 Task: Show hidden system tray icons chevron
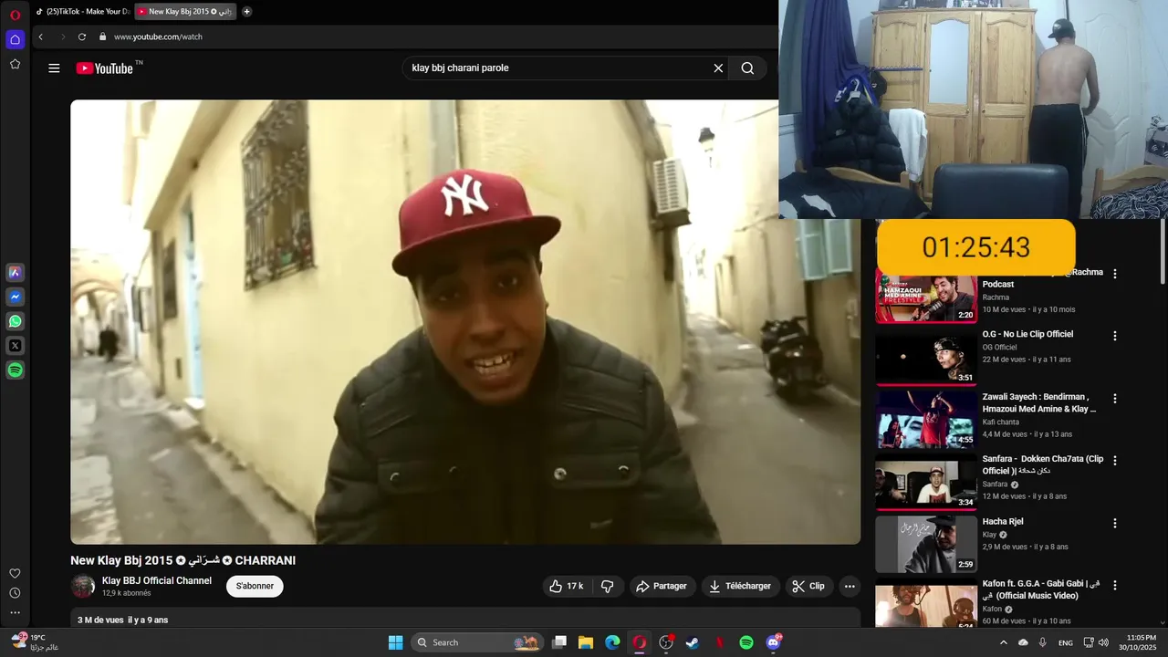point(1004,642)
